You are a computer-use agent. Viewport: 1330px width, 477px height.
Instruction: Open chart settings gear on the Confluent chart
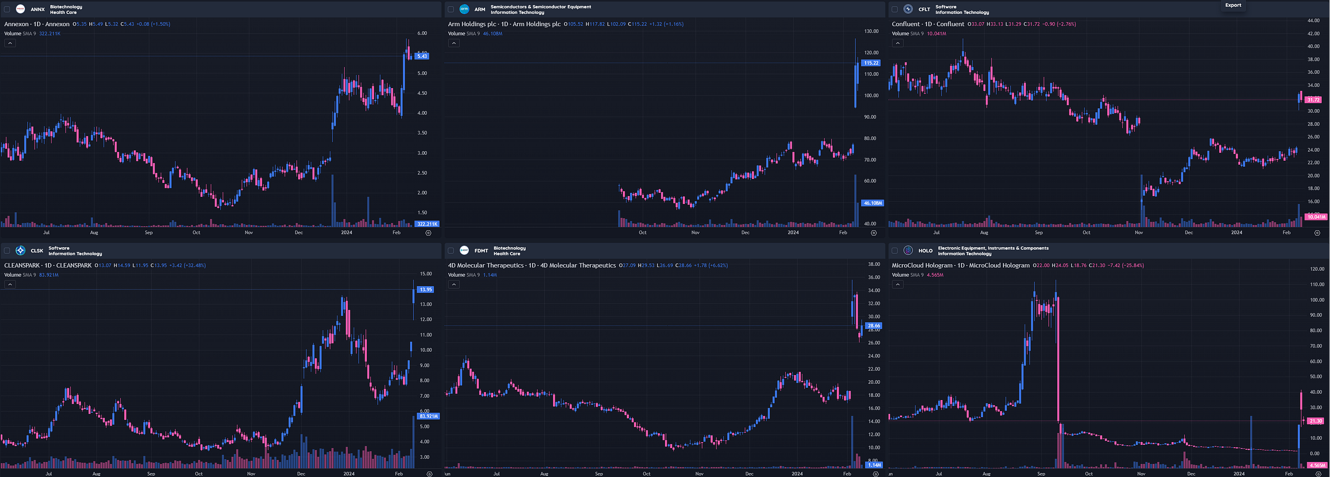1317,233
